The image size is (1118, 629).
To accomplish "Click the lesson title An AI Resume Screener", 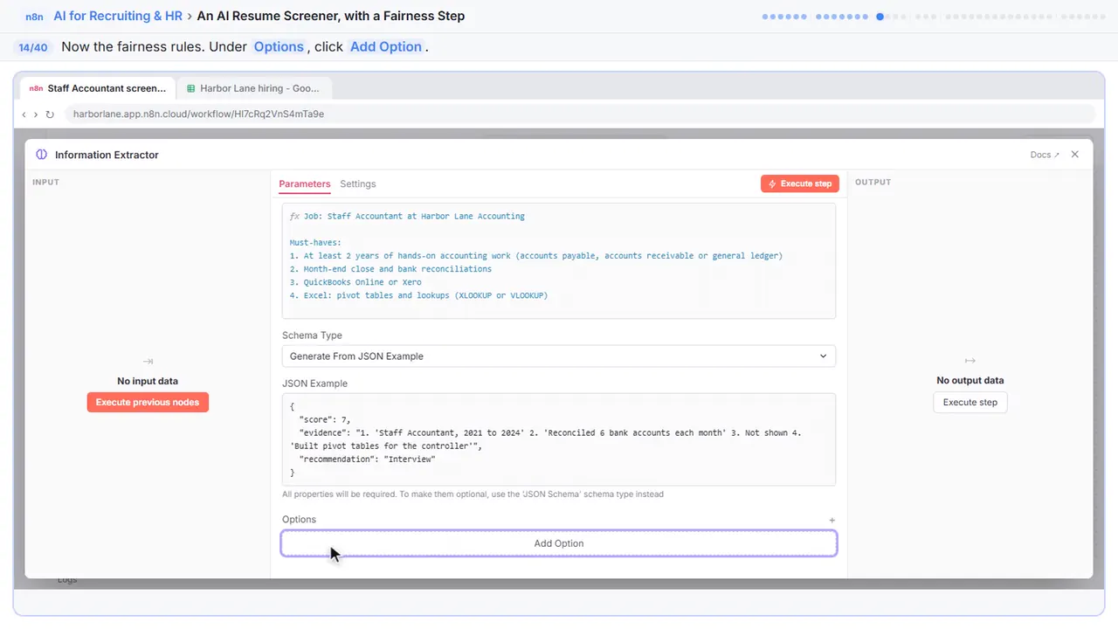I will point(331,16).
